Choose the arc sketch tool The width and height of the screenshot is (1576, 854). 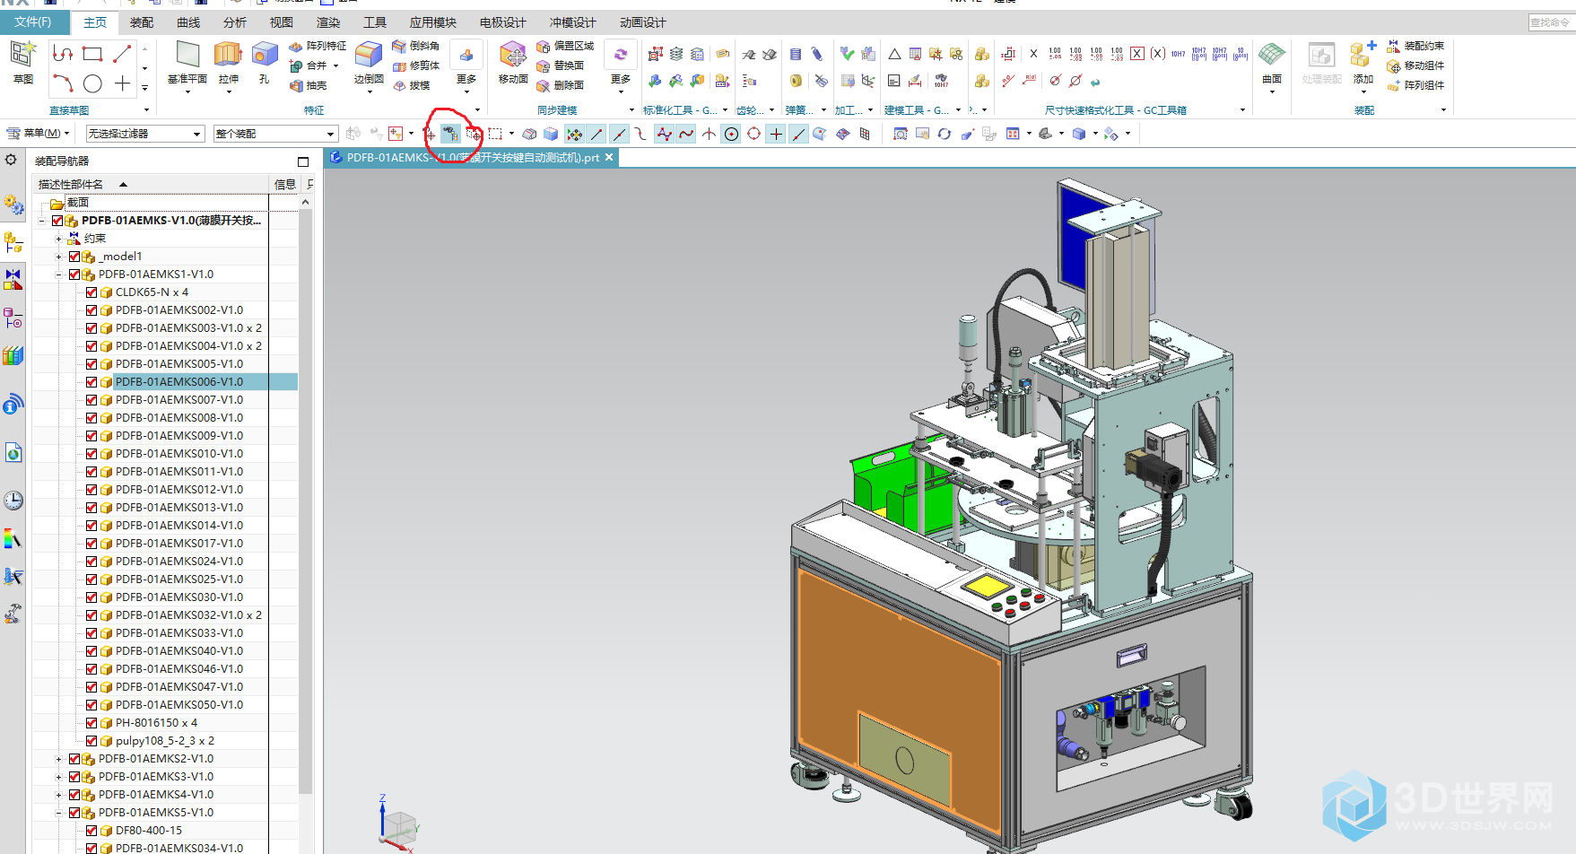(x=62, y=84)
